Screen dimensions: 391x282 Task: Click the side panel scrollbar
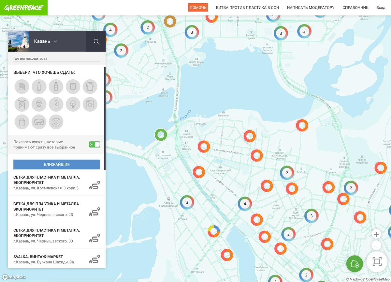[x=105, y=118]
